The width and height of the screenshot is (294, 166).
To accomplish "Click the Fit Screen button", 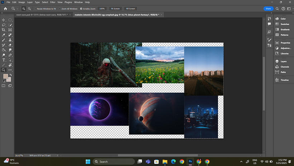I will [115, 9].
